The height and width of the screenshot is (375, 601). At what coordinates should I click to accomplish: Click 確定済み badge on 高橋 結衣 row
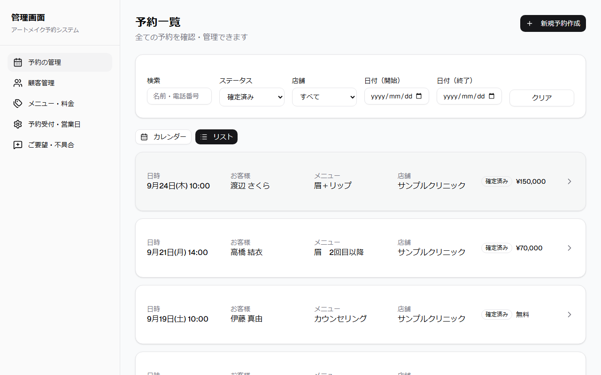pyautogui.click(x=497, y=248)
